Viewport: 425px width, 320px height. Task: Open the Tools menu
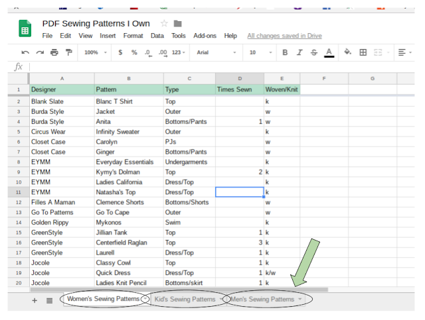coord(179,36)
